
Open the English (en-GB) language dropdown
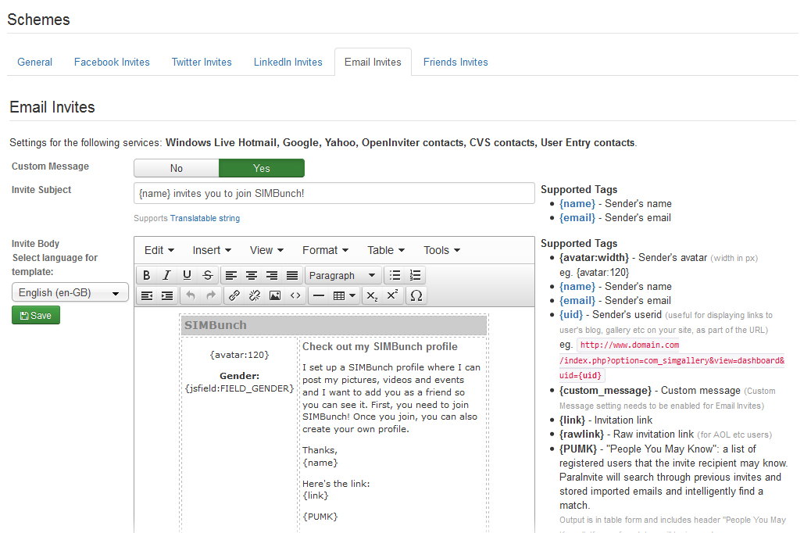point(70,292)
